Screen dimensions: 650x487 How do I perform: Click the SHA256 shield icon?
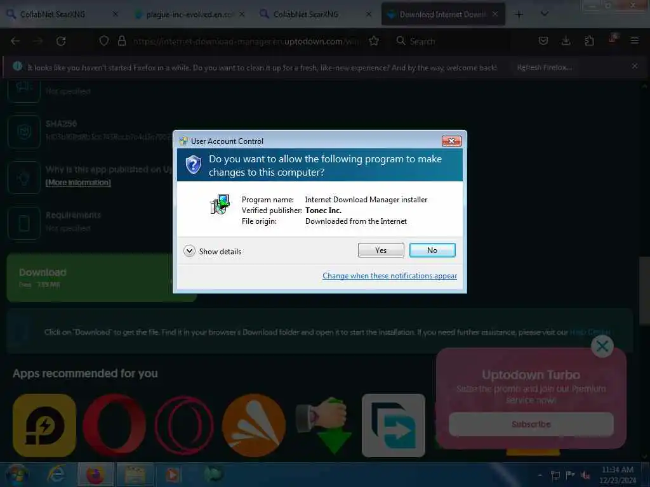(24, 132)
